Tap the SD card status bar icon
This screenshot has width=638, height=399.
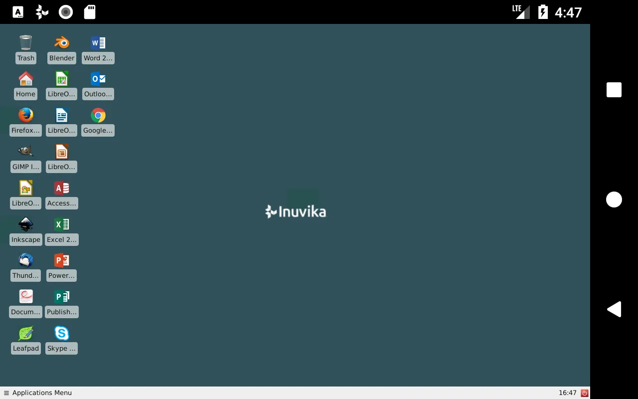pyautogui.click(x=90, y=12)
